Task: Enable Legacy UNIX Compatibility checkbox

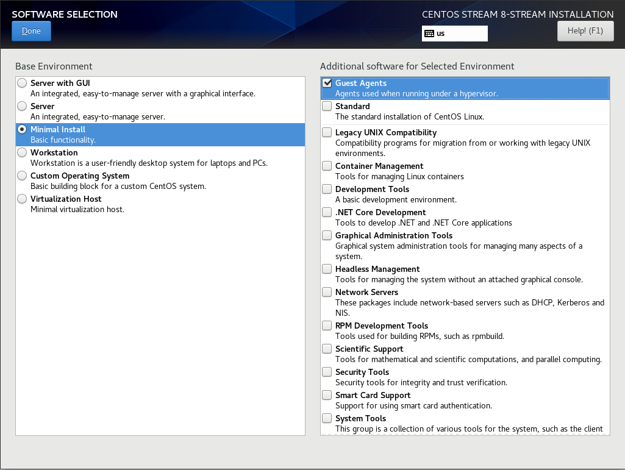Action: (x=327, y=132)
